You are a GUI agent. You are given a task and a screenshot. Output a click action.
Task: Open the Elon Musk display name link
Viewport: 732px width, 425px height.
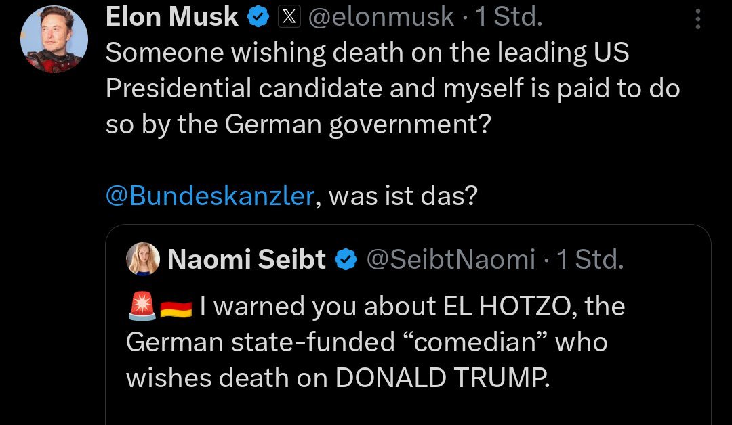click(172, 18)
